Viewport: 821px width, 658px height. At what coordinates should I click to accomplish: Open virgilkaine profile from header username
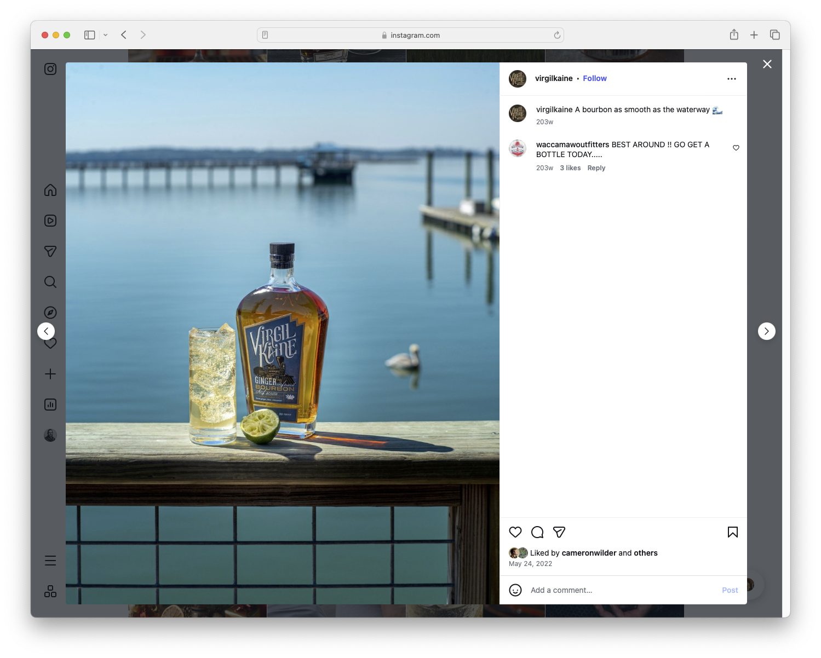(x=554, y=78)
